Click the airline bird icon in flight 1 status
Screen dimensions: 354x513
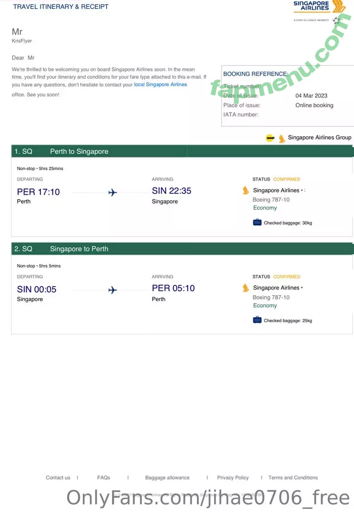tap(245, 190)
